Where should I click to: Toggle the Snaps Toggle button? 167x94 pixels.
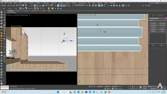click(x=61, y=5)
